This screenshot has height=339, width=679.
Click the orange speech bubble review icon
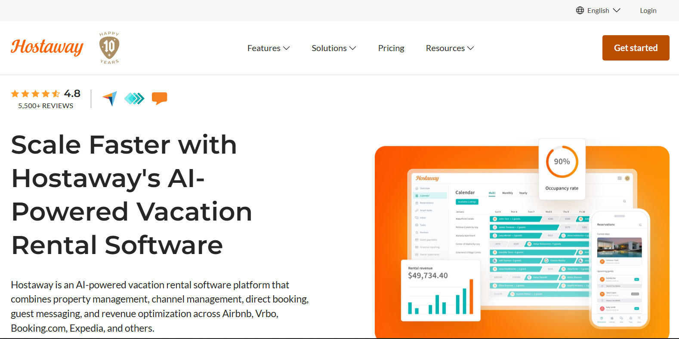(159, 98)
